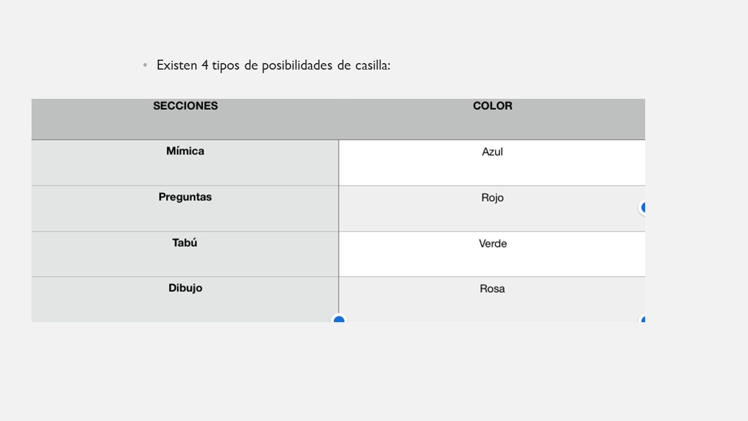Click the "Preguntas" table cell

click(x=185, y=209)
